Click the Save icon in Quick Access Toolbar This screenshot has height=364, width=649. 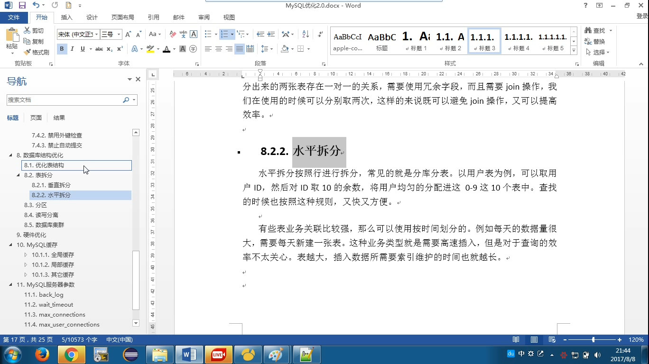tap(22, 5)
